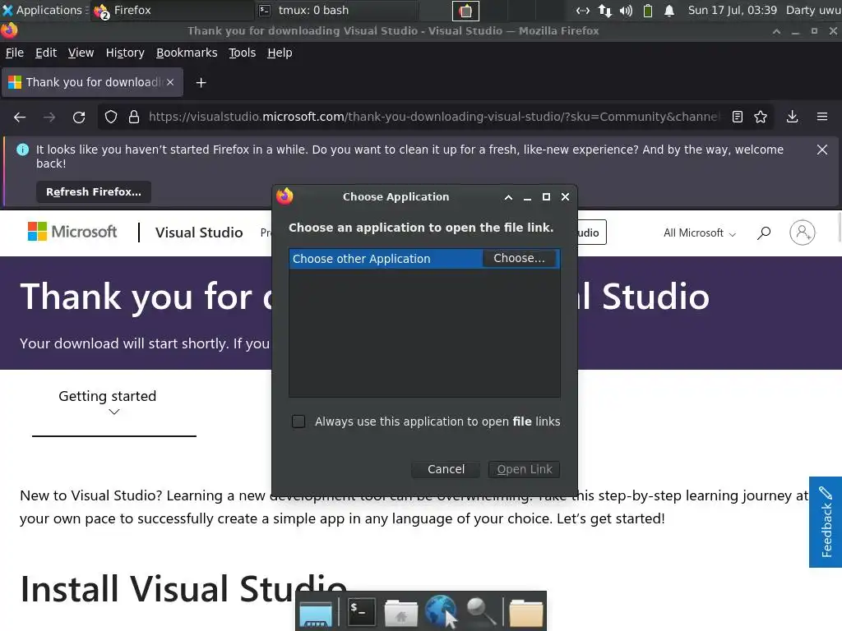Open the Darty uwu user menu

[x=813, y=10]
